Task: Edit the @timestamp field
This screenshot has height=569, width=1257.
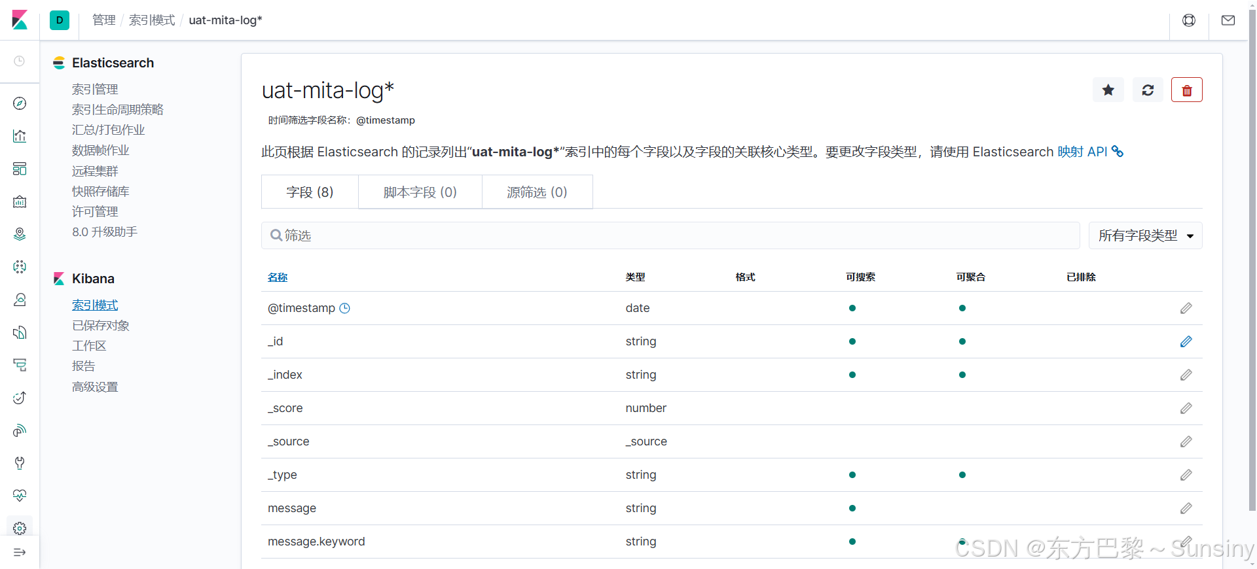Action: [x=1186, y=308]
